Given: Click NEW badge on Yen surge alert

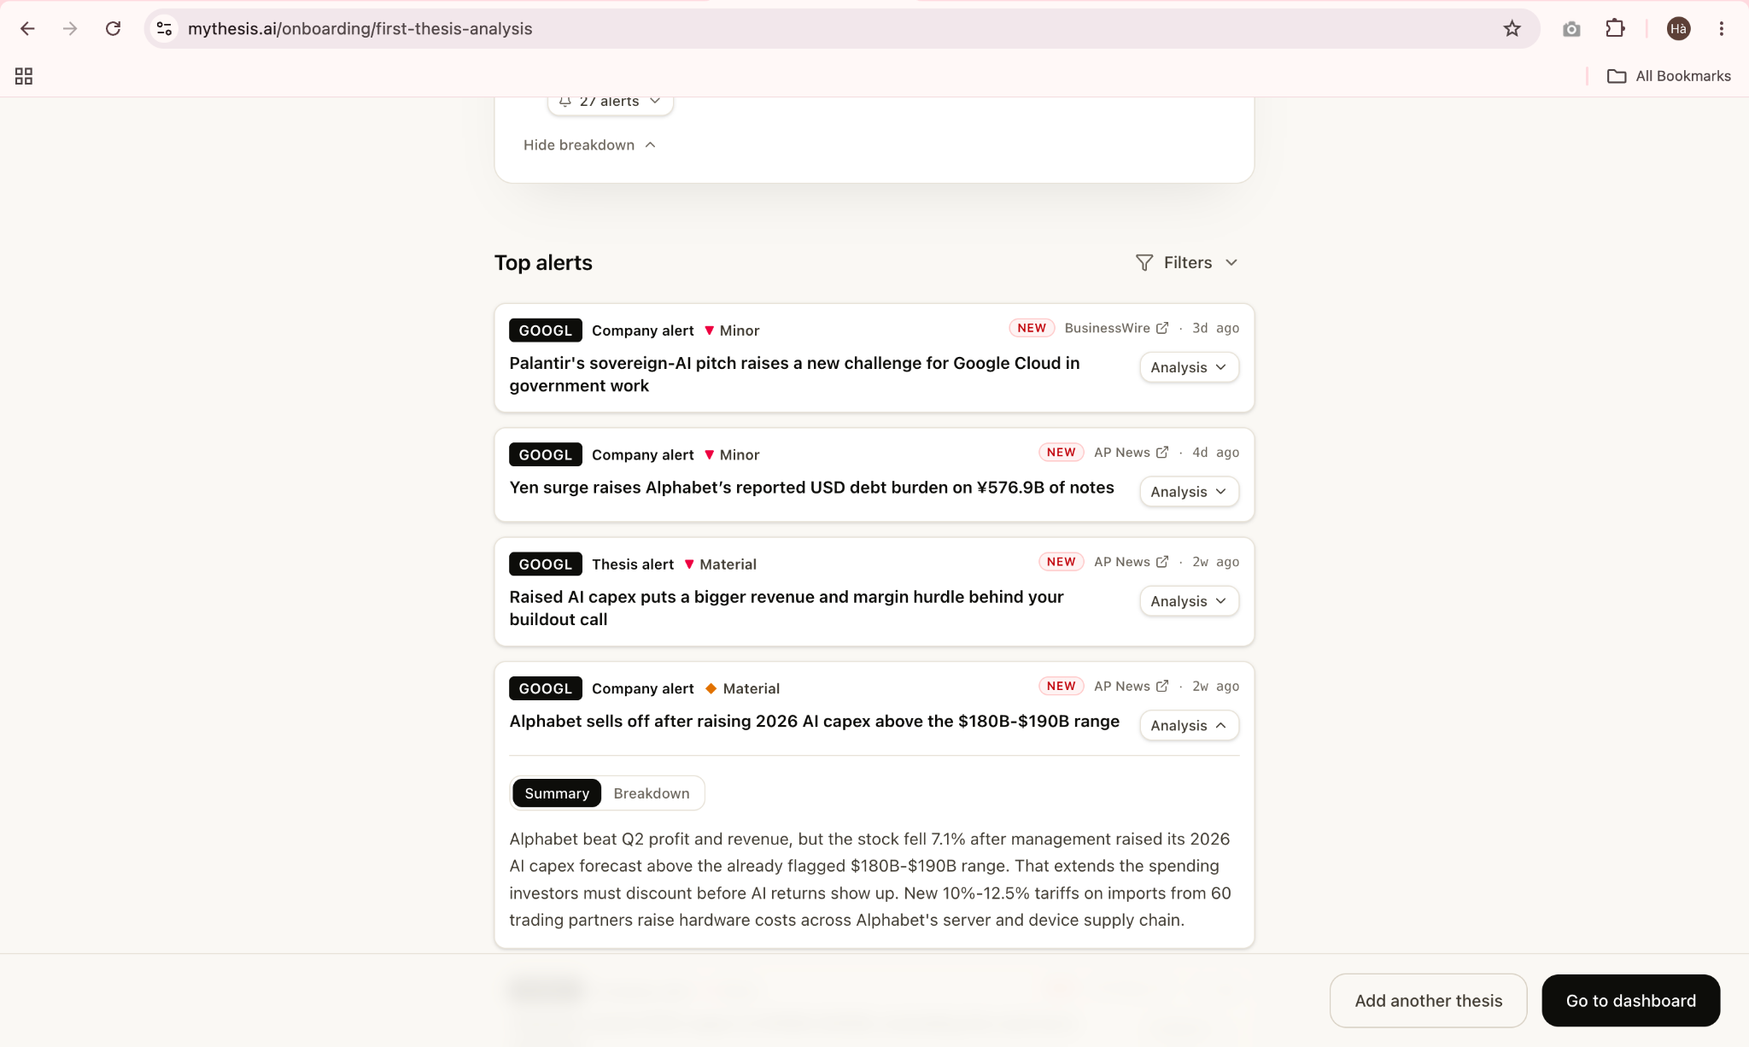Looking at the screenshot, I should coord(1061,453).
